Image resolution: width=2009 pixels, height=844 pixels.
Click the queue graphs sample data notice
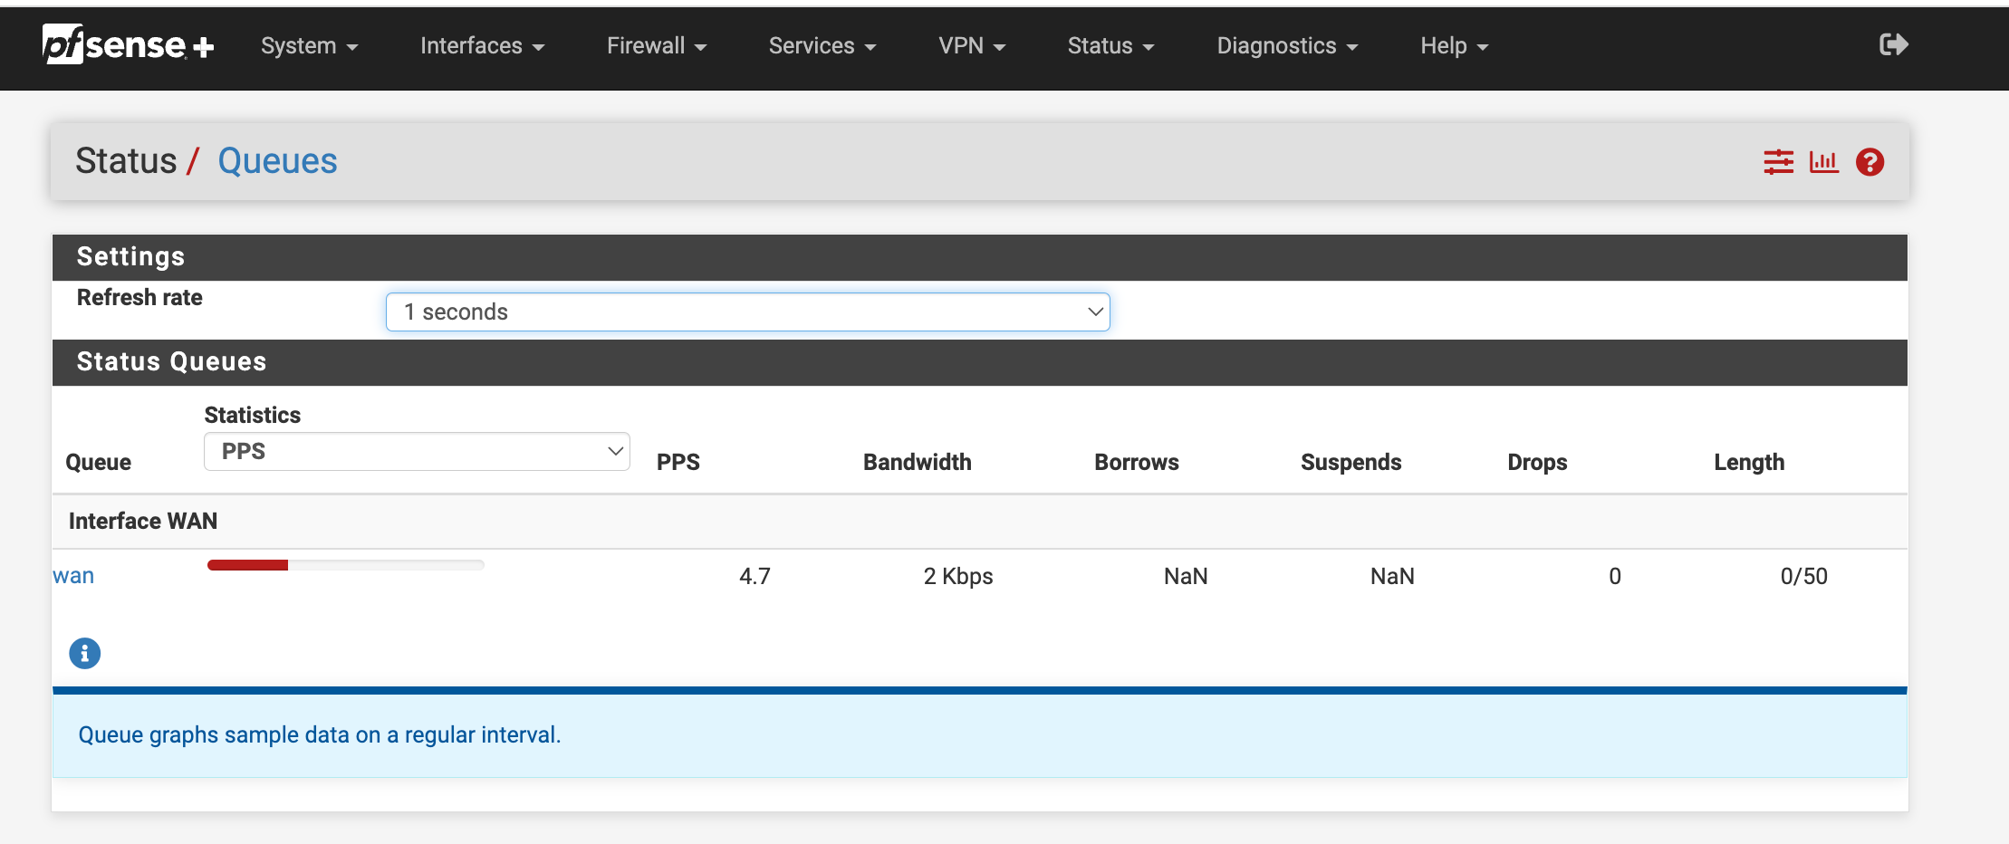320,734
